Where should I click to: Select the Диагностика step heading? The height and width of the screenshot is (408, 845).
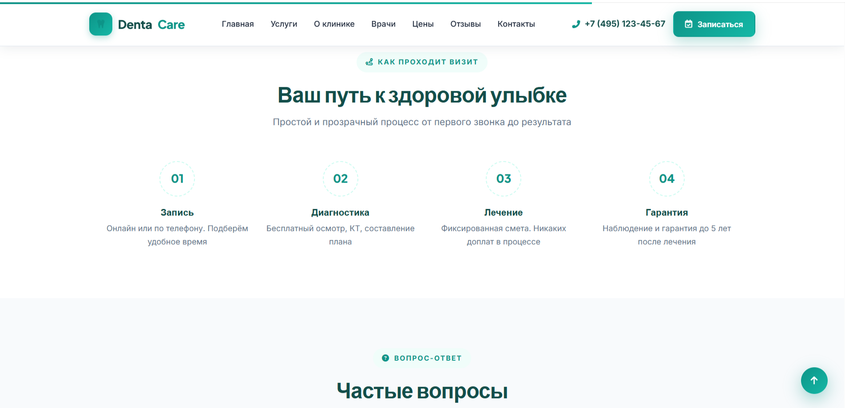pyautogui.click(x=340, y=212)
